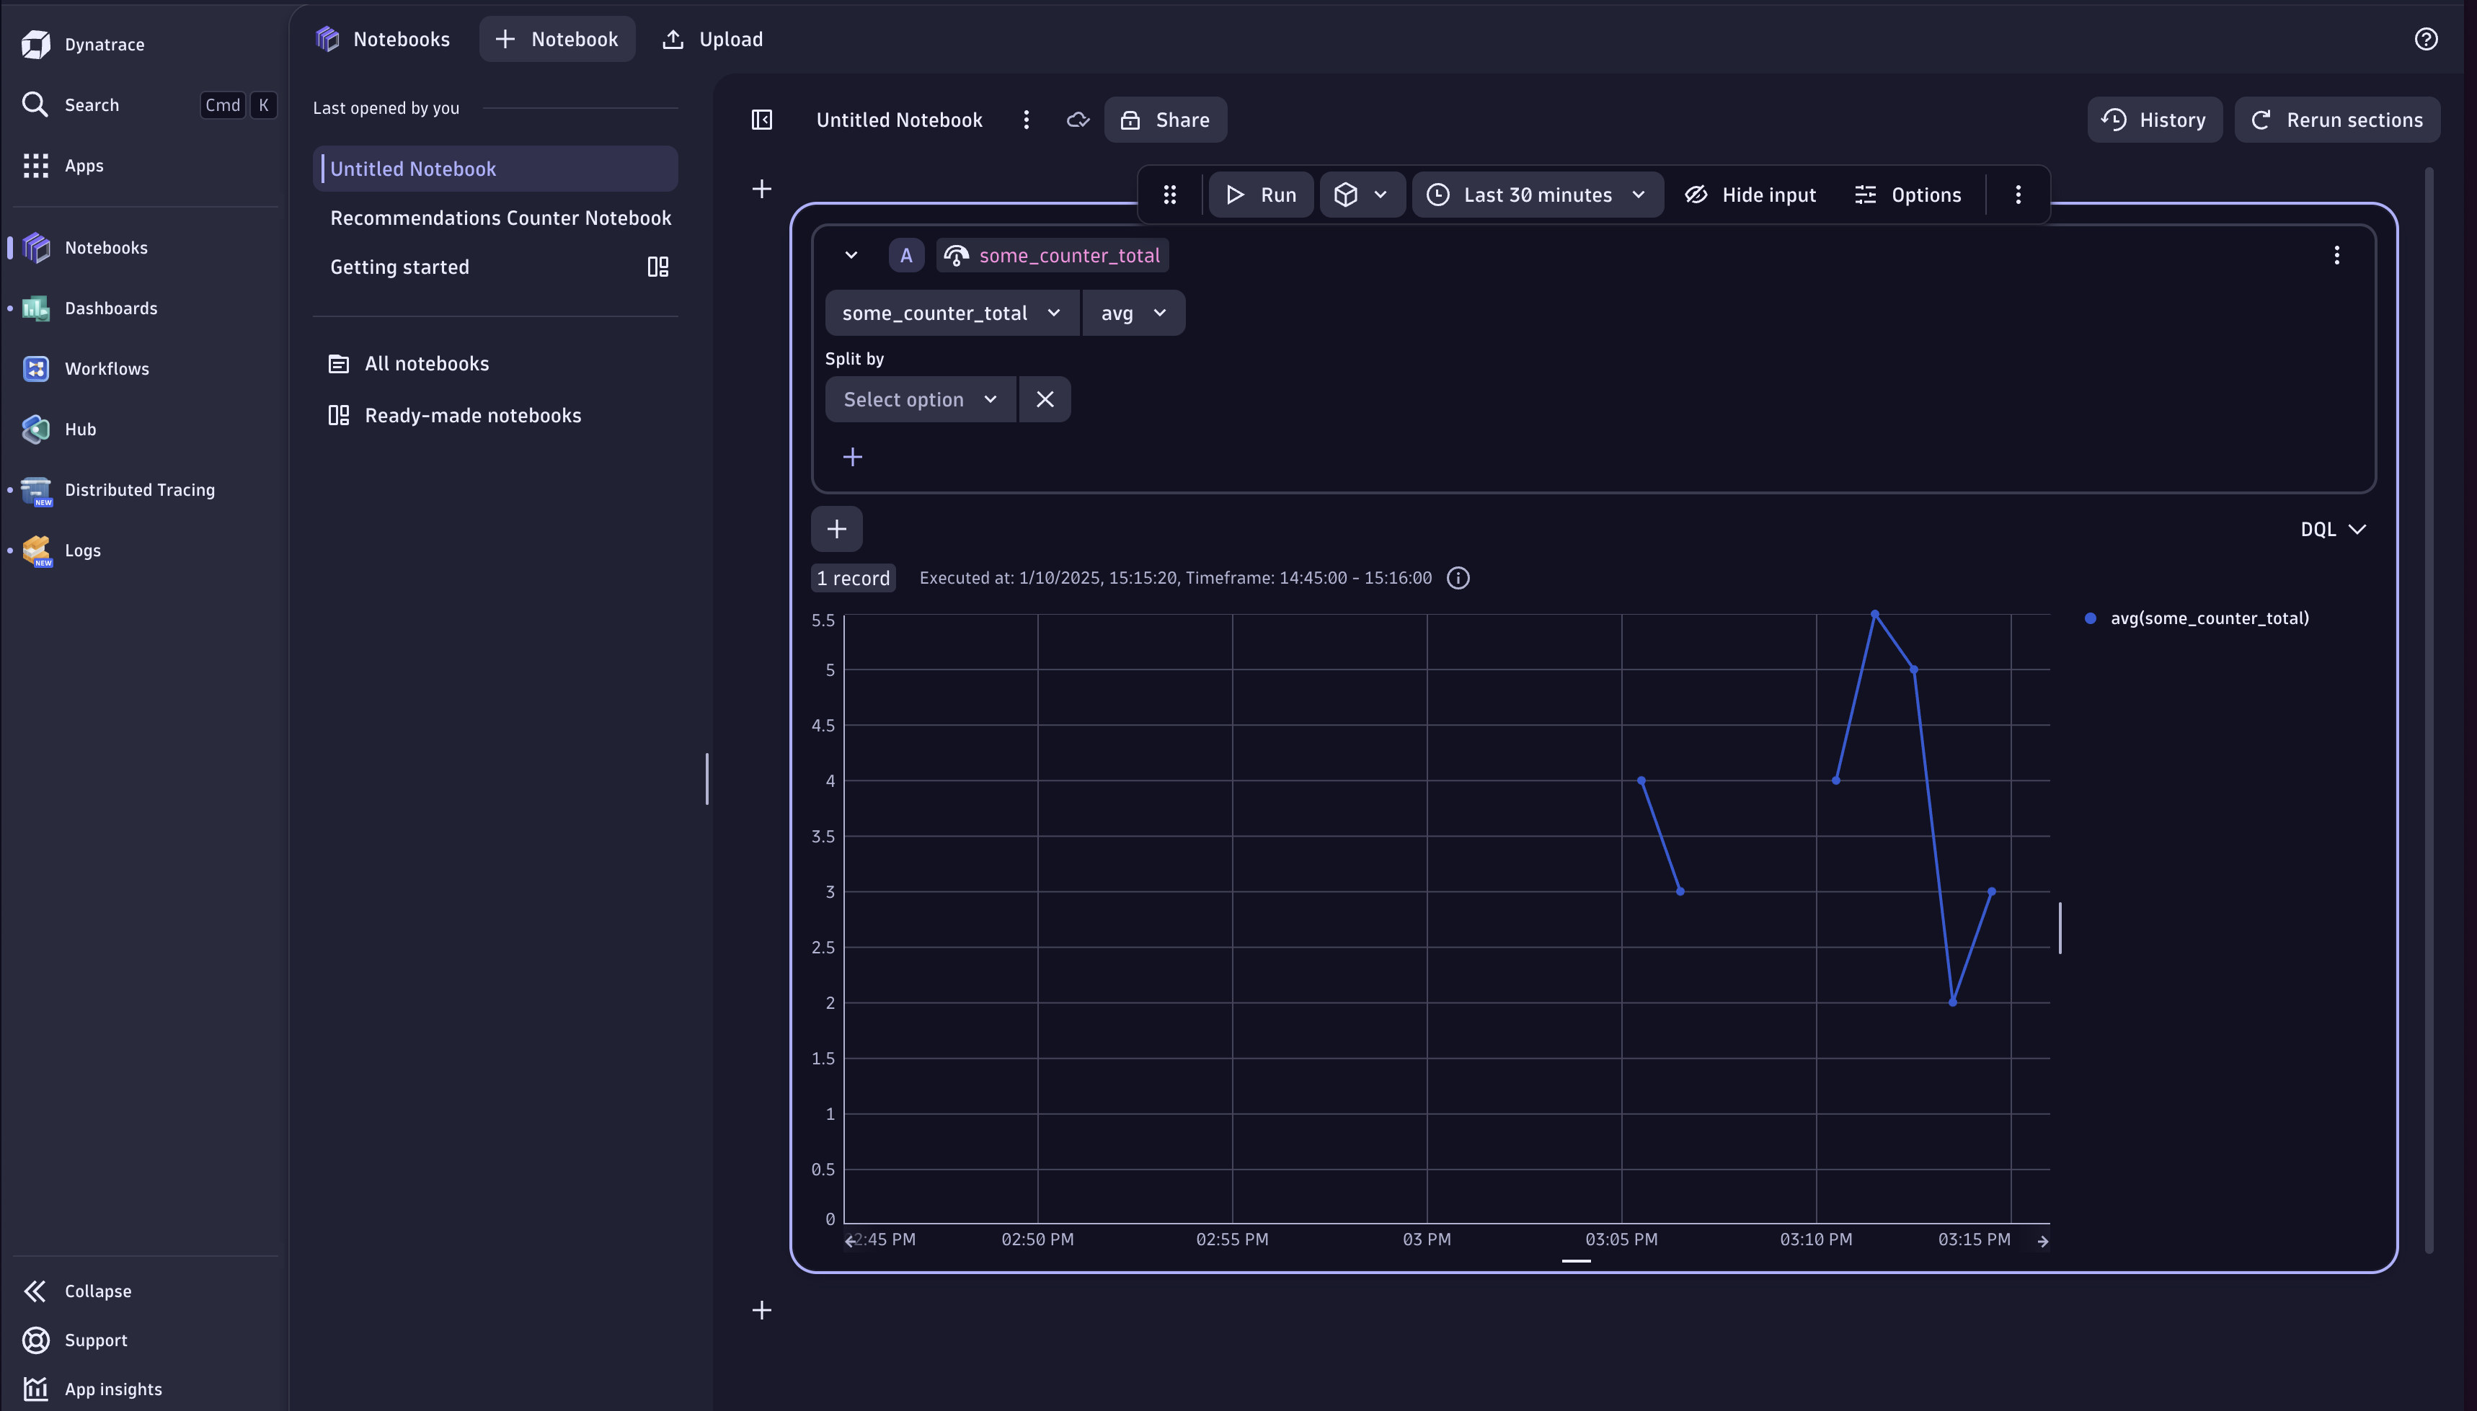Open the Dashboards section
Screen dimensions: 2477x1411
click(110, 308)
